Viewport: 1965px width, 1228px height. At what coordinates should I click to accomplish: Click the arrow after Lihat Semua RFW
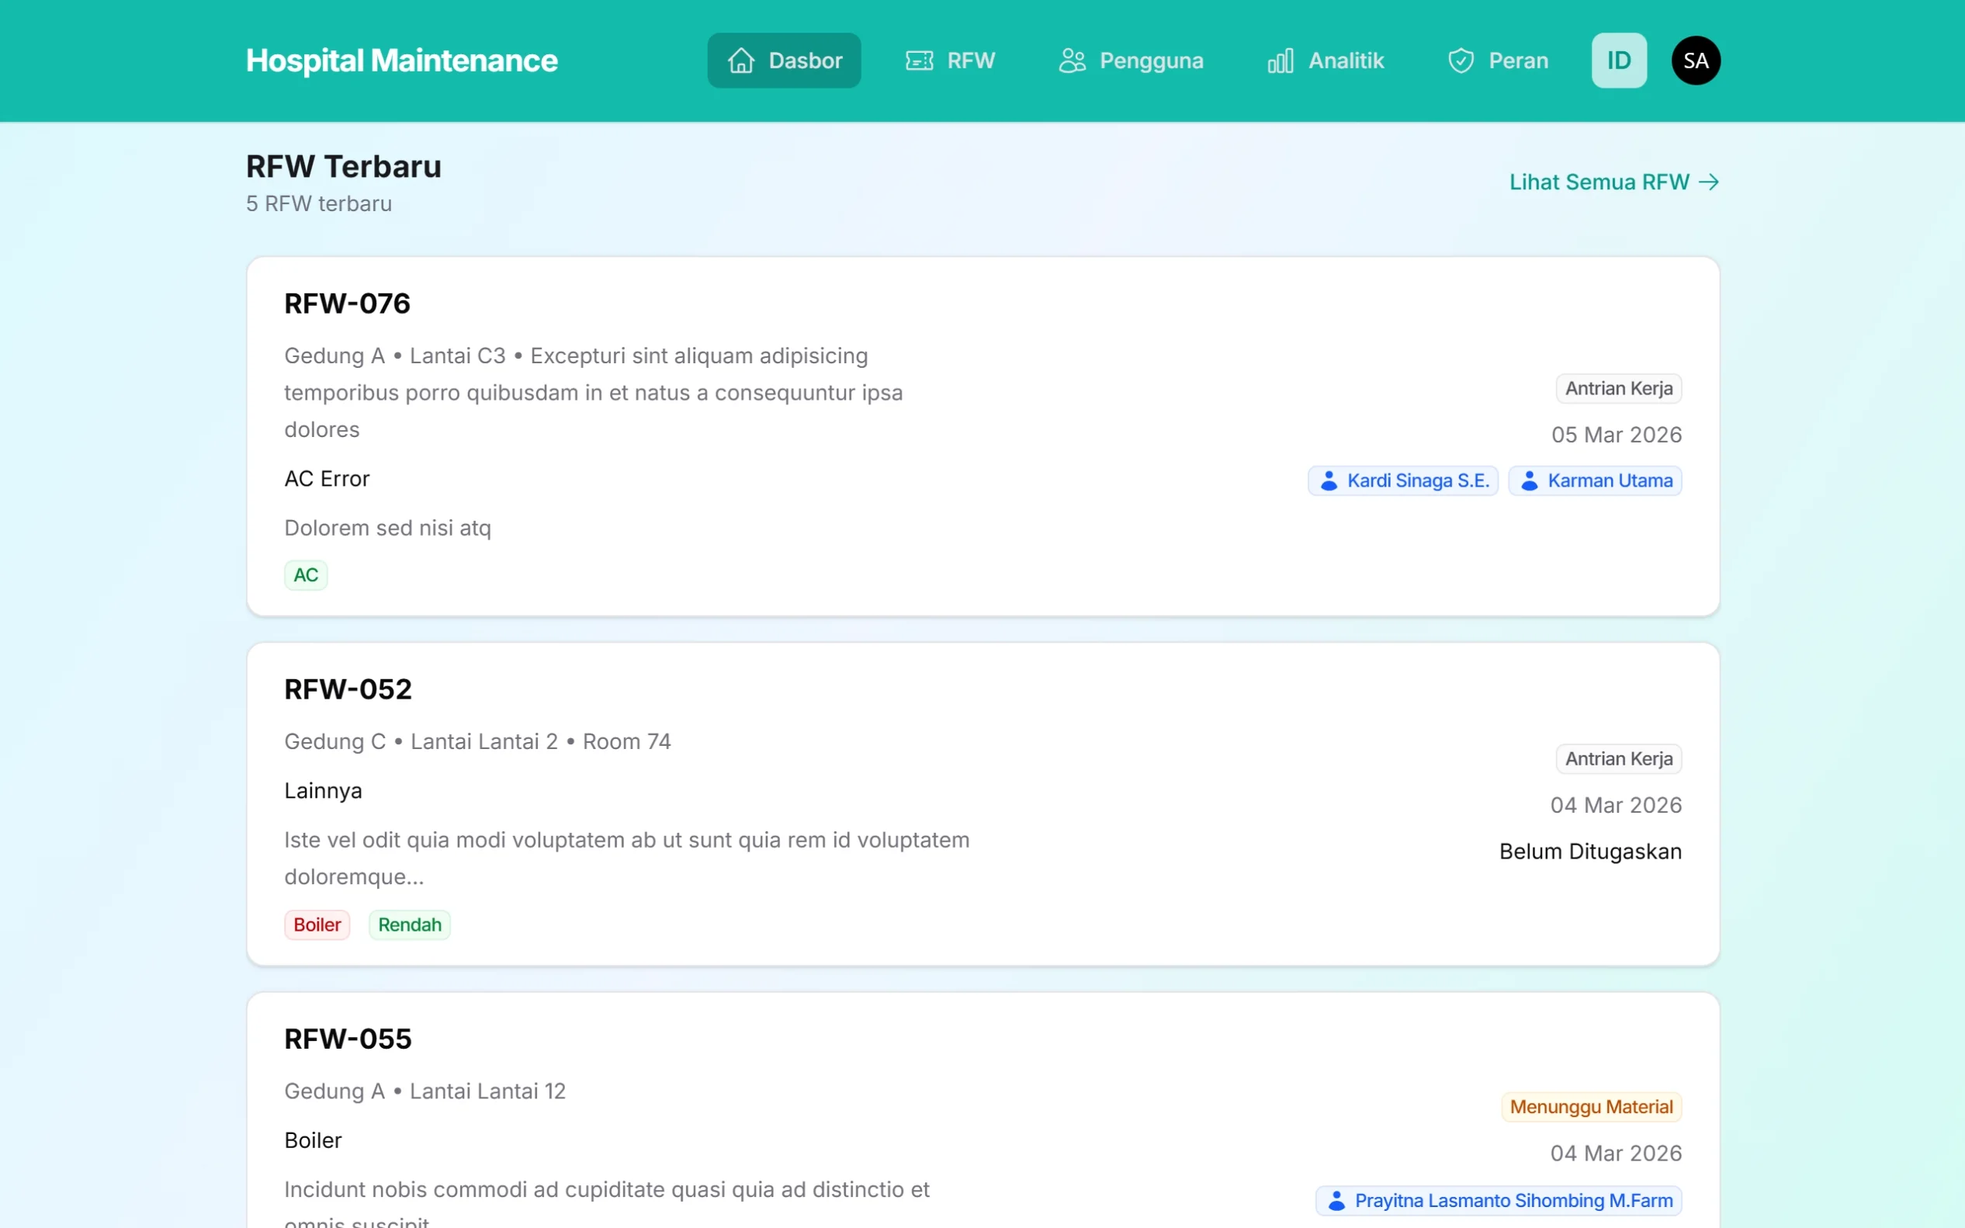coord(1709,182)
